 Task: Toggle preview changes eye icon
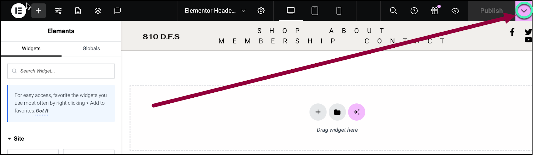click(x=455, y=11)
